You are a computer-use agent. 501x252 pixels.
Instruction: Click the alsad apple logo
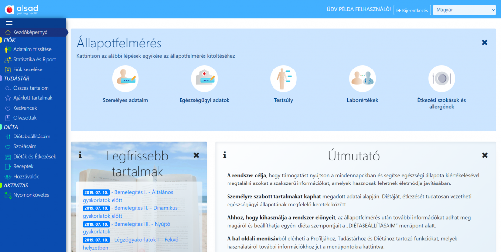10,10
